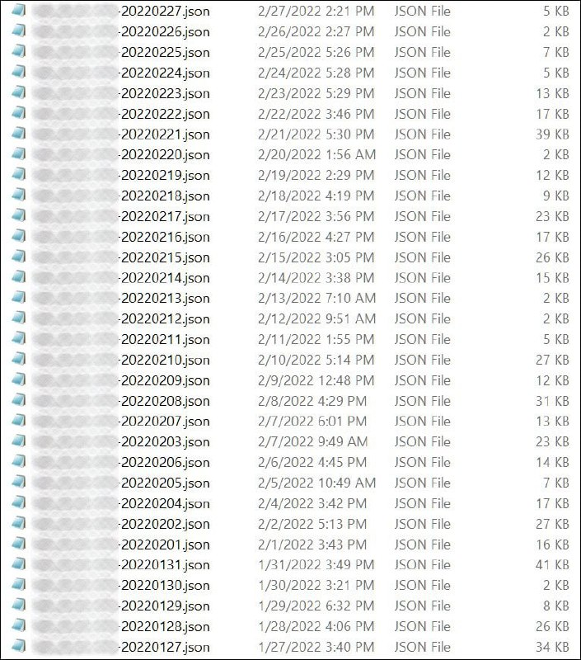Click the date 2/9/2022 12:48 PM
Image resolution: width=581 pixels, height=660 pixels.
[x=316, y=380]
